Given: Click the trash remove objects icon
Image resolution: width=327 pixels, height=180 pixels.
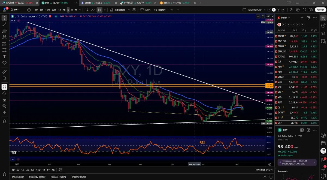Looking at the screenshot, I should pos(4,121).
